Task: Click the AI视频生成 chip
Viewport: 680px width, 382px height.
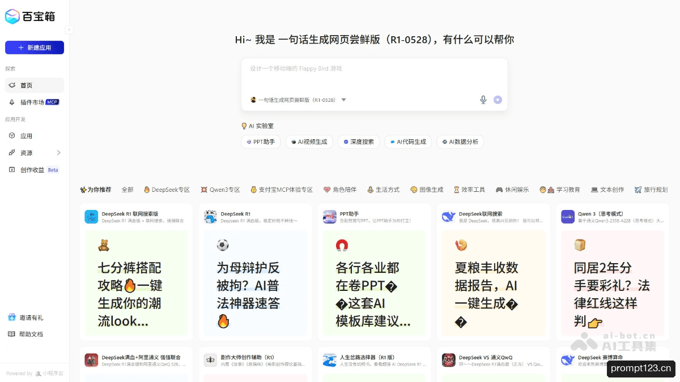Action: [309, 141]
